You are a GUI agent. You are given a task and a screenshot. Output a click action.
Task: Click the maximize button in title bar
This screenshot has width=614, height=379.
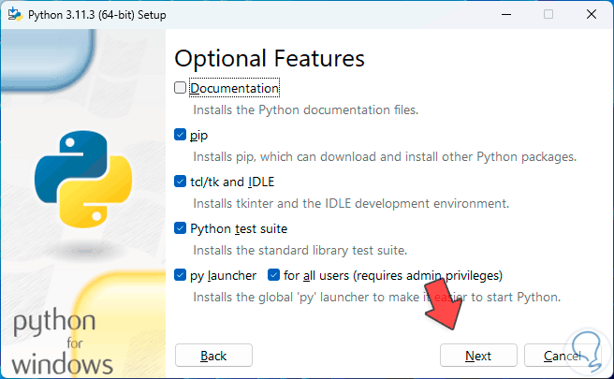[548, 14]
